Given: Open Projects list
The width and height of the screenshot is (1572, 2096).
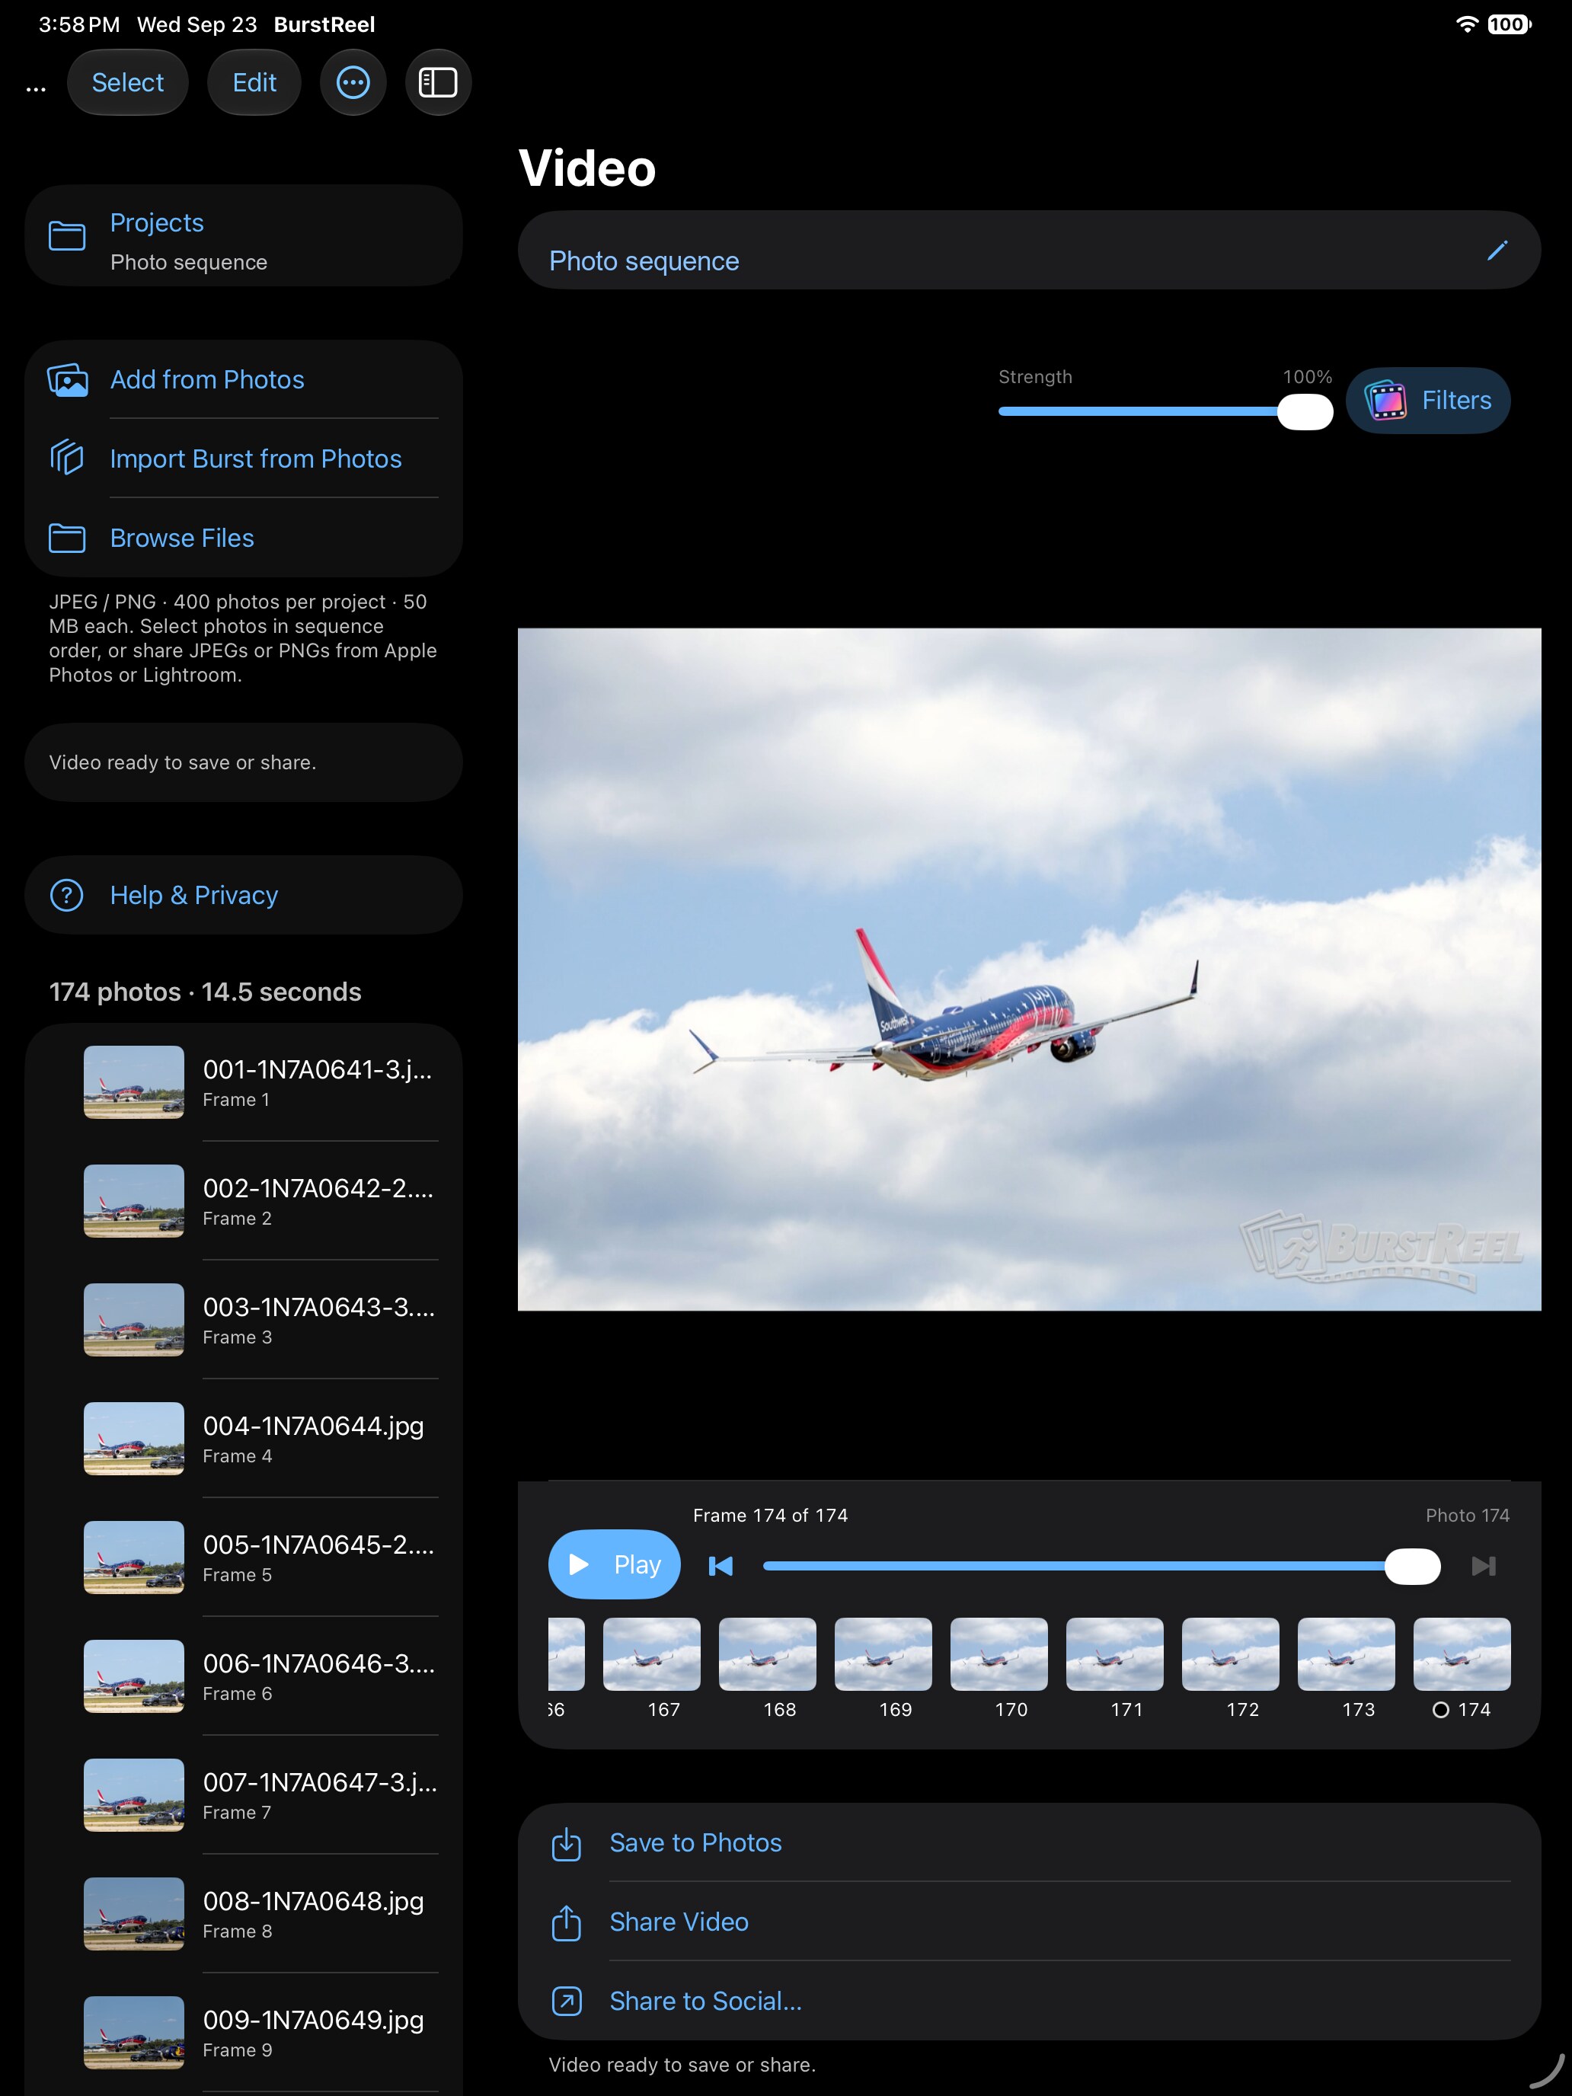Looking at the screenshot, I should (244, 236).
